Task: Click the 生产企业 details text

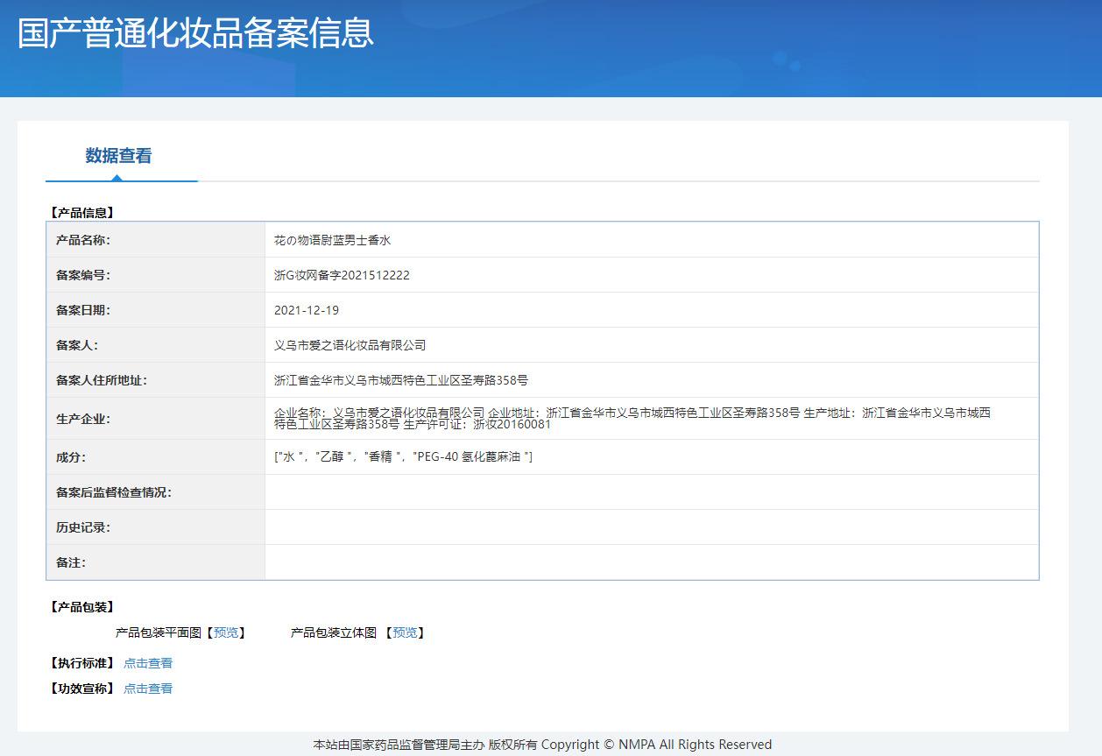Action: (632, 419)
